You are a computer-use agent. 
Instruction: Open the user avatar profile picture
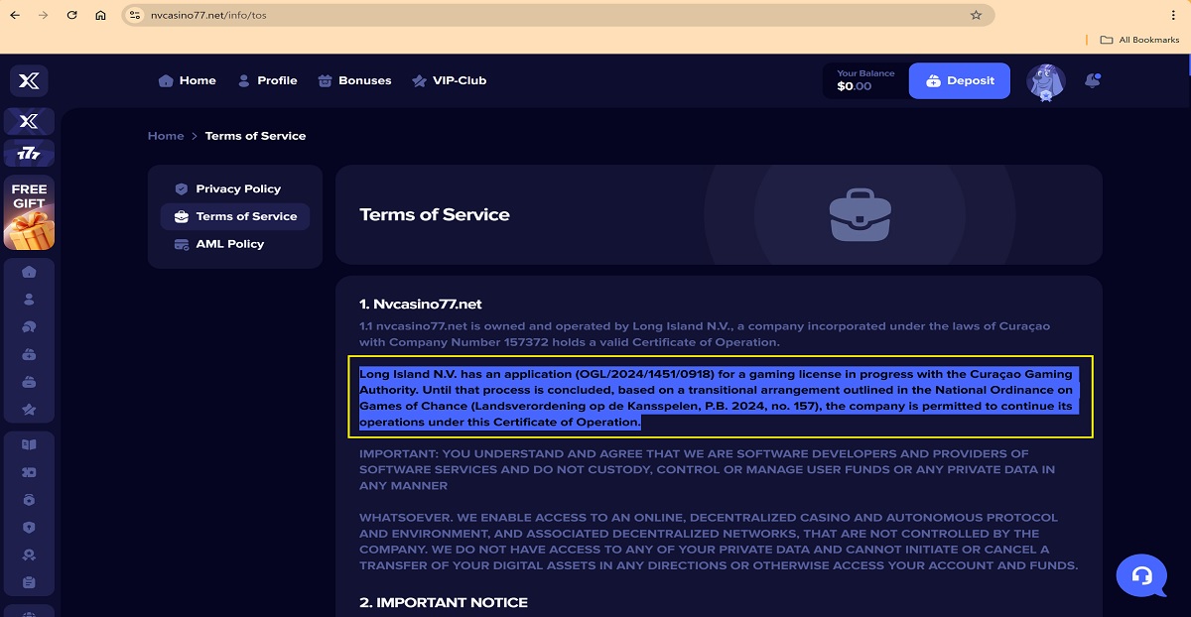1045,82
